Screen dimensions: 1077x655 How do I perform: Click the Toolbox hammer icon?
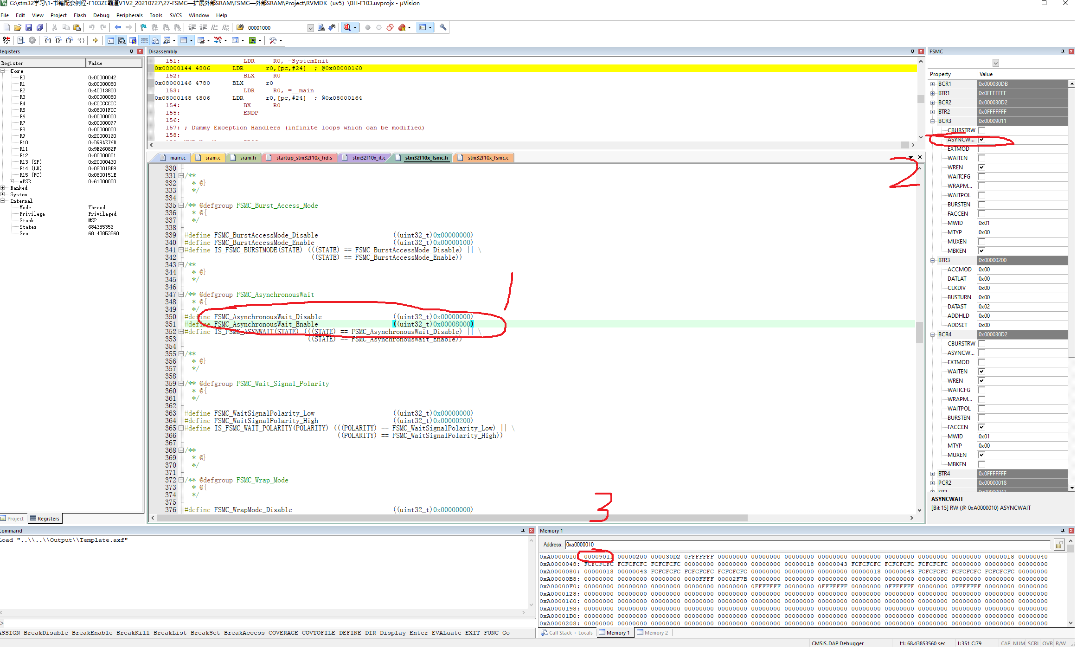tap(273, 40)
